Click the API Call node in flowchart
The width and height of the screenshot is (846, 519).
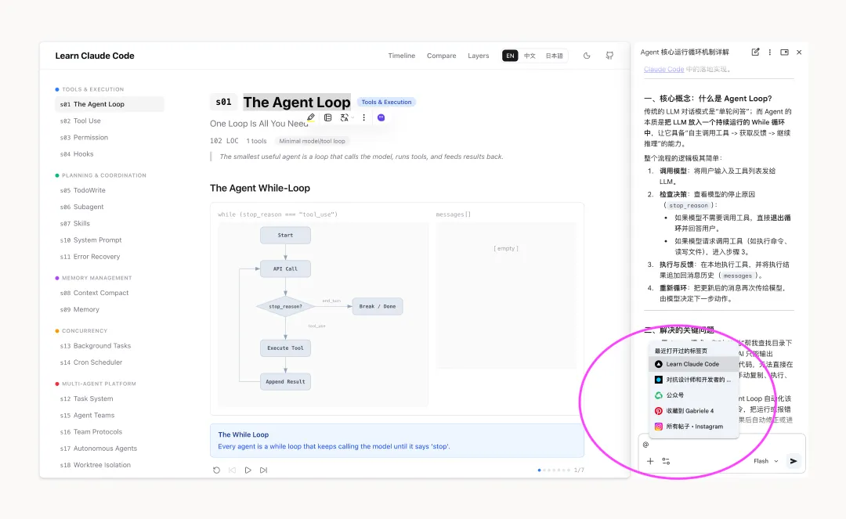coord(285,269)
